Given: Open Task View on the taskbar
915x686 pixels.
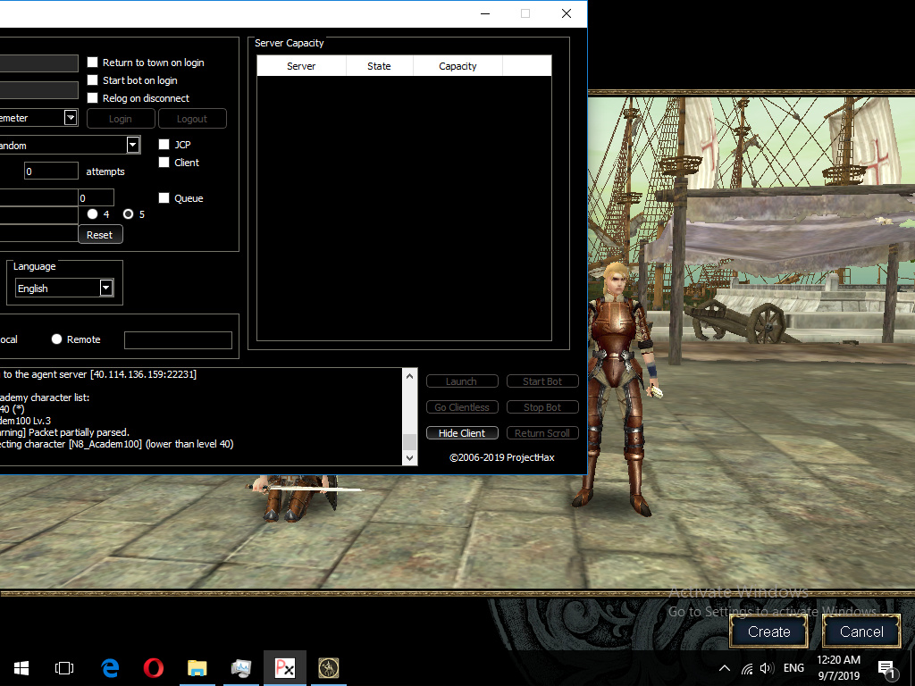Looking at the screenshot, I should pos(64,668).
